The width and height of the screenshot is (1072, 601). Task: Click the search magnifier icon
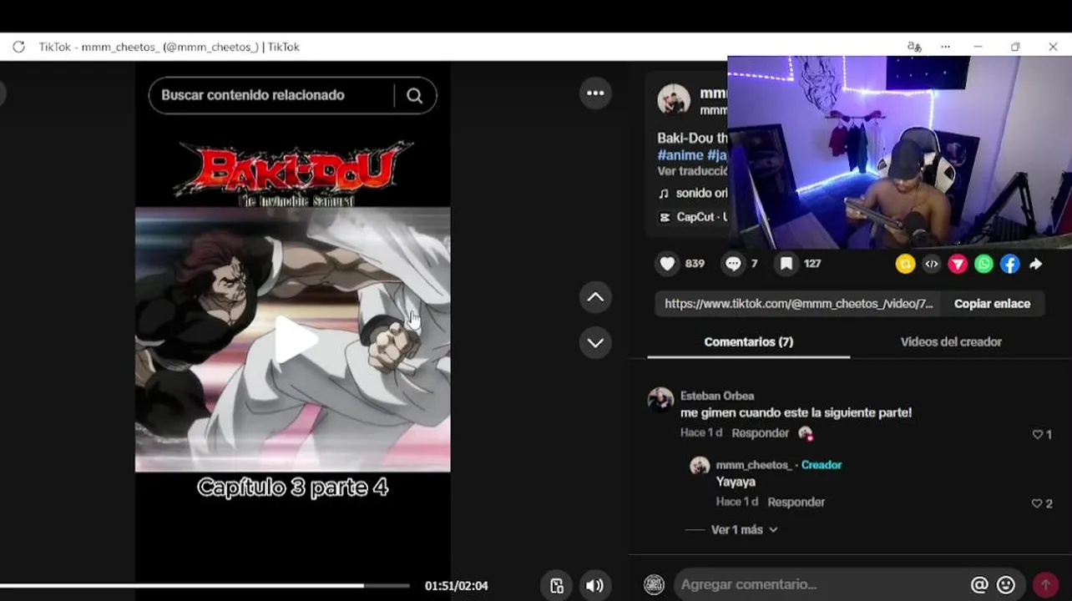[414, 95]
